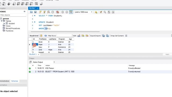Screen dimensions: 172x97
Task: Switch to the MySQL* query tab
Action: pyautogui.click(x=32, y=8)
